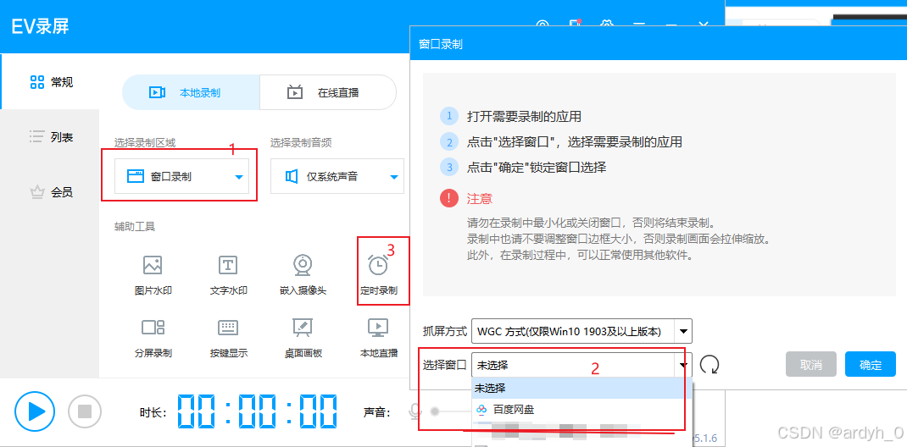Click the 点击"确定"锁定窗口选择 step text

point(537,168)
